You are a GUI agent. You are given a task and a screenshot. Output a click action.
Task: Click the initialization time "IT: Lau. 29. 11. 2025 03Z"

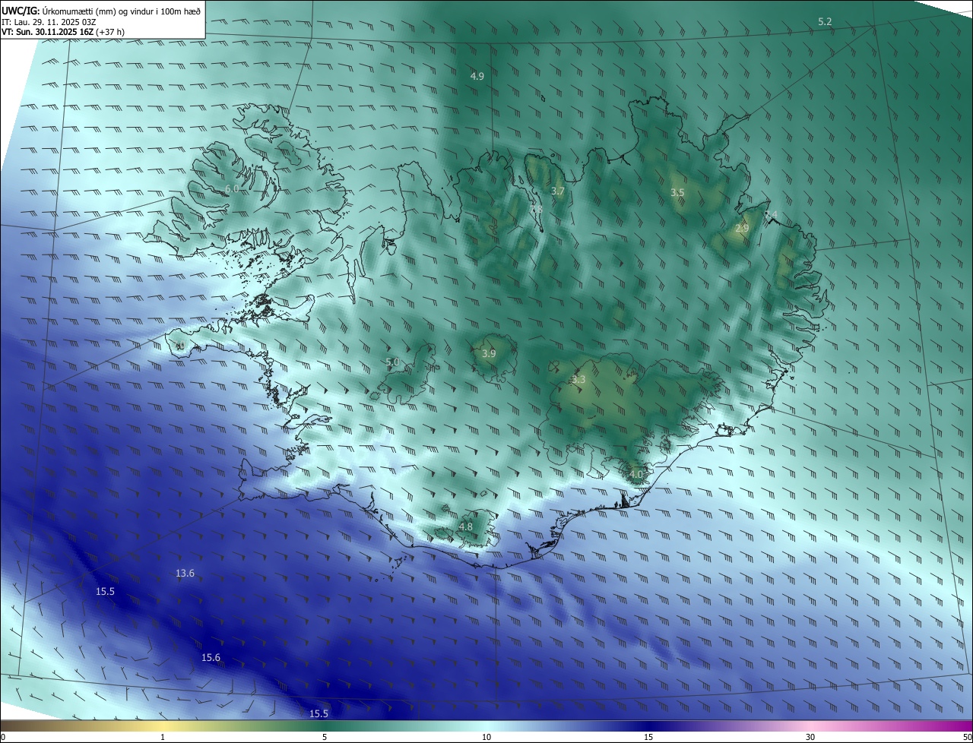[49, 22]
